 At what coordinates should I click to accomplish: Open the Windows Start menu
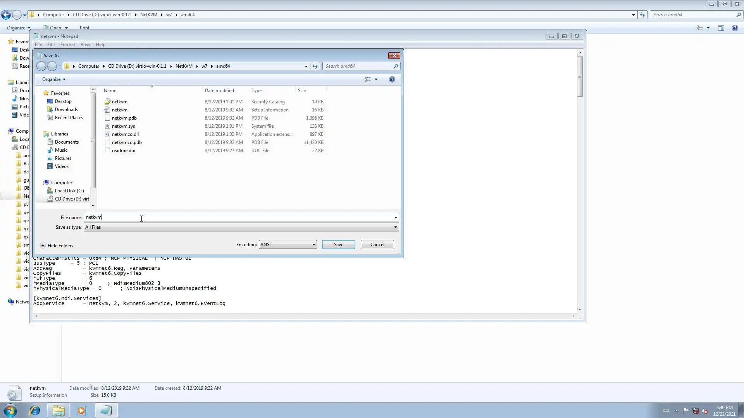10,410
